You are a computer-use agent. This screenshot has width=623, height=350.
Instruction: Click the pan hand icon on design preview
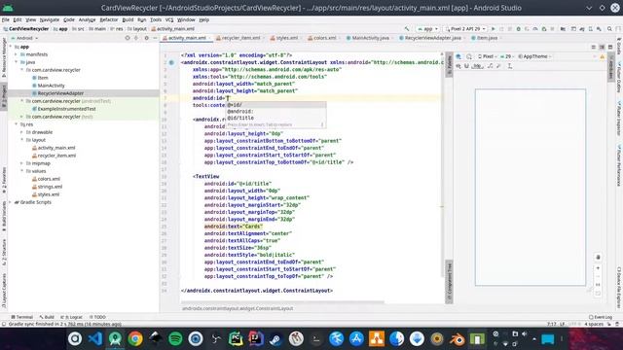click(598, 257)
